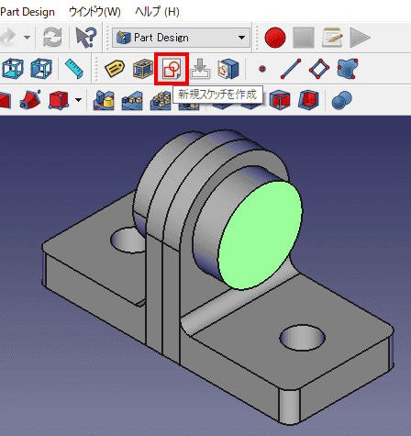This screenshot has height=436, width=411.
Task: Click the shape binder icon
Action: tap(348, 69)
